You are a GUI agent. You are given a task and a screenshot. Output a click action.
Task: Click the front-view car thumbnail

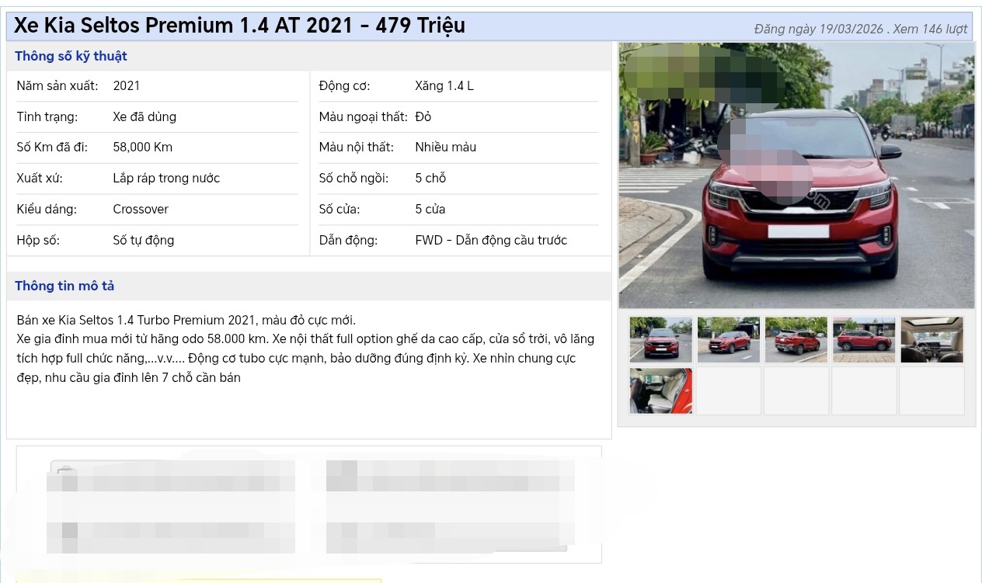pos(660,339)
